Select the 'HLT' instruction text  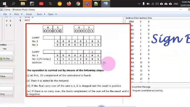(x=27, y=20)
